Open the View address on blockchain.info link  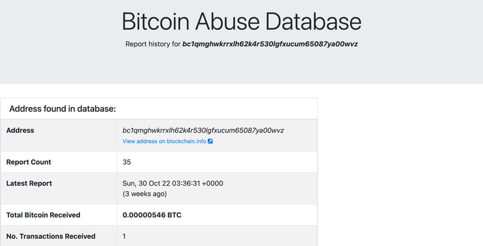(x=164, y=141)
